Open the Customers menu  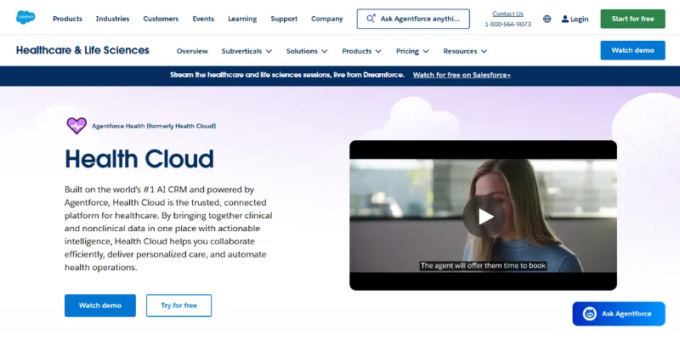pyautogui.click(x=161, y=19)
